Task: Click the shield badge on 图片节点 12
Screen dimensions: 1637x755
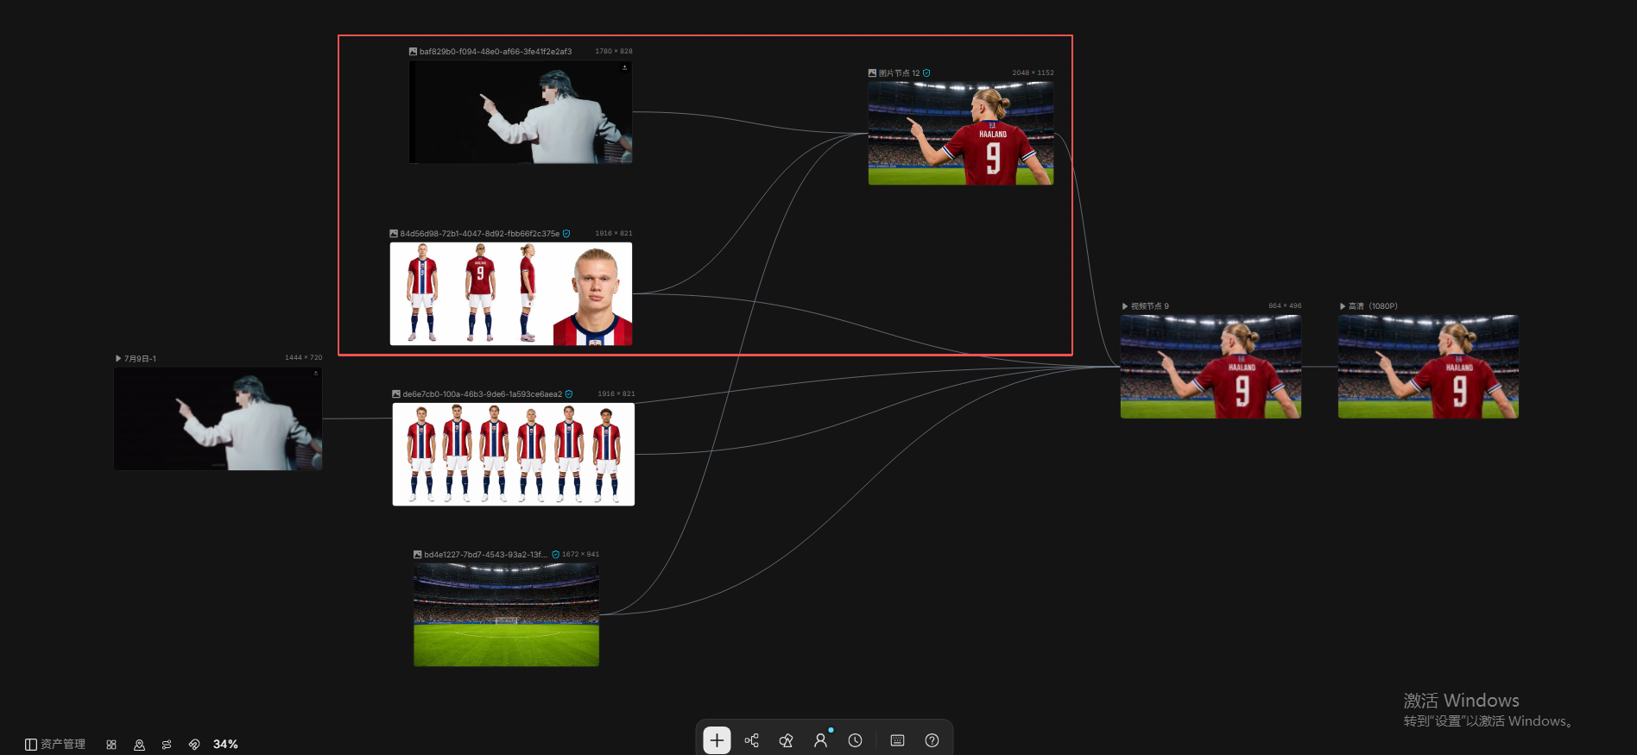Action: tap(926, 73)
